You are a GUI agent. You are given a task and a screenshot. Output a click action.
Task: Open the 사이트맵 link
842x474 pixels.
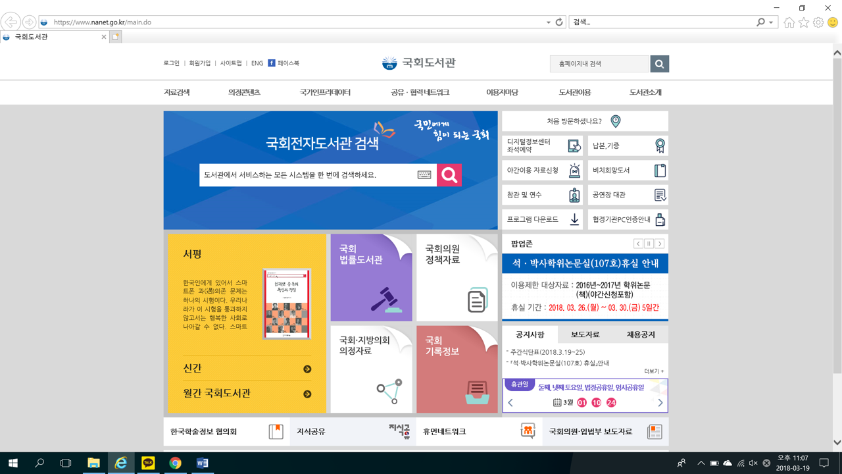[x=231, y=63]
